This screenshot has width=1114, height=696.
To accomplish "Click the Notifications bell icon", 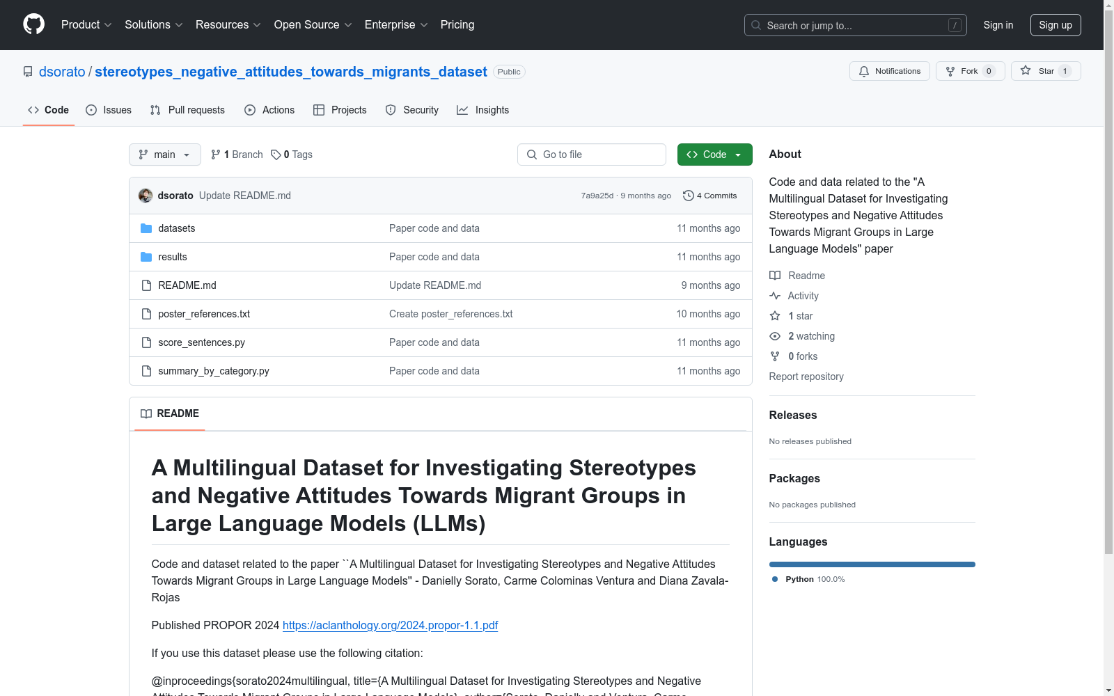I will pyautogui.click(x=864, y=71).
